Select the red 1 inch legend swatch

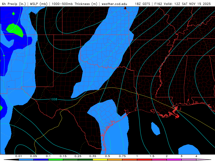(x=145, y=160)
